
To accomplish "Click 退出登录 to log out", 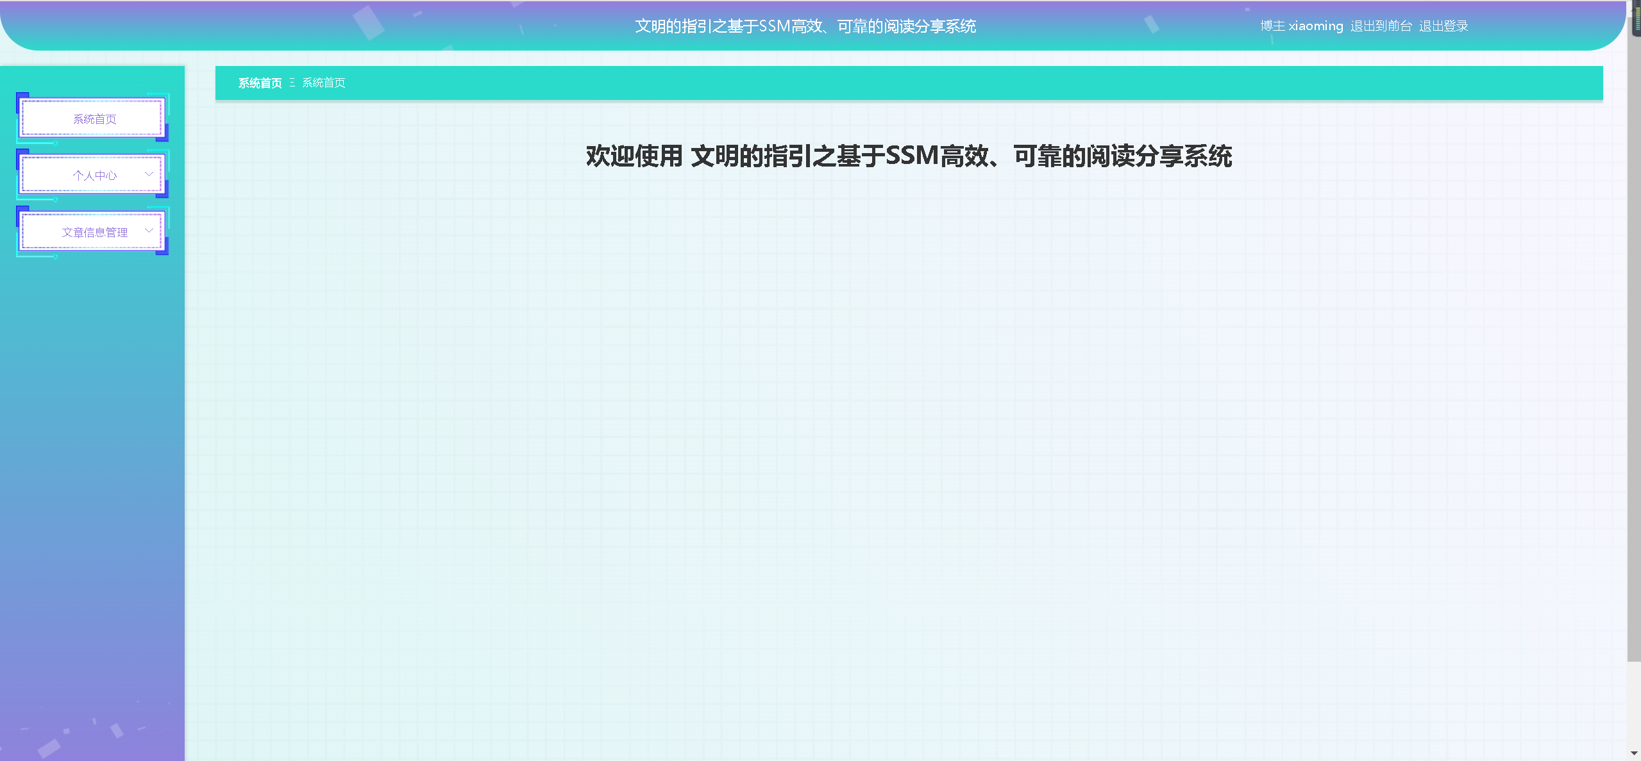I will coord(1443,26).
